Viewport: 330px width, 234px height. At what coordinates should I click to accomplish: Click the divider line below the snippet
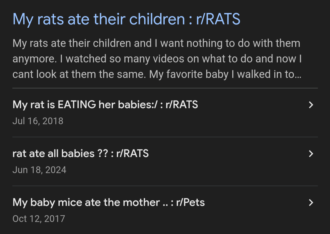[165, 88]
